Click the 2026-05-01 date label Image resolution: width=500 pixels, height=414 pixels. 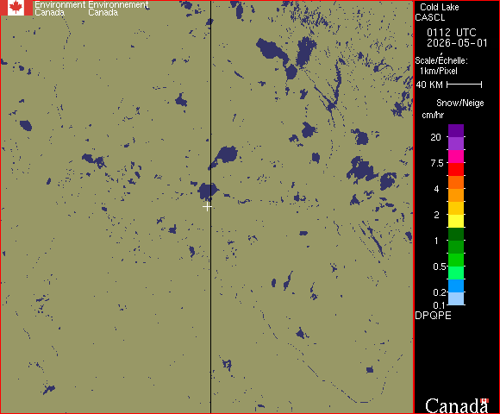pyautogui.click(x=457, y=43)
